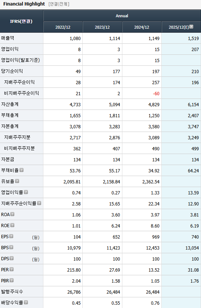This screenshot has width=201, height=308.
Task: Click the ROA help icon
Action: pos(12,214)
